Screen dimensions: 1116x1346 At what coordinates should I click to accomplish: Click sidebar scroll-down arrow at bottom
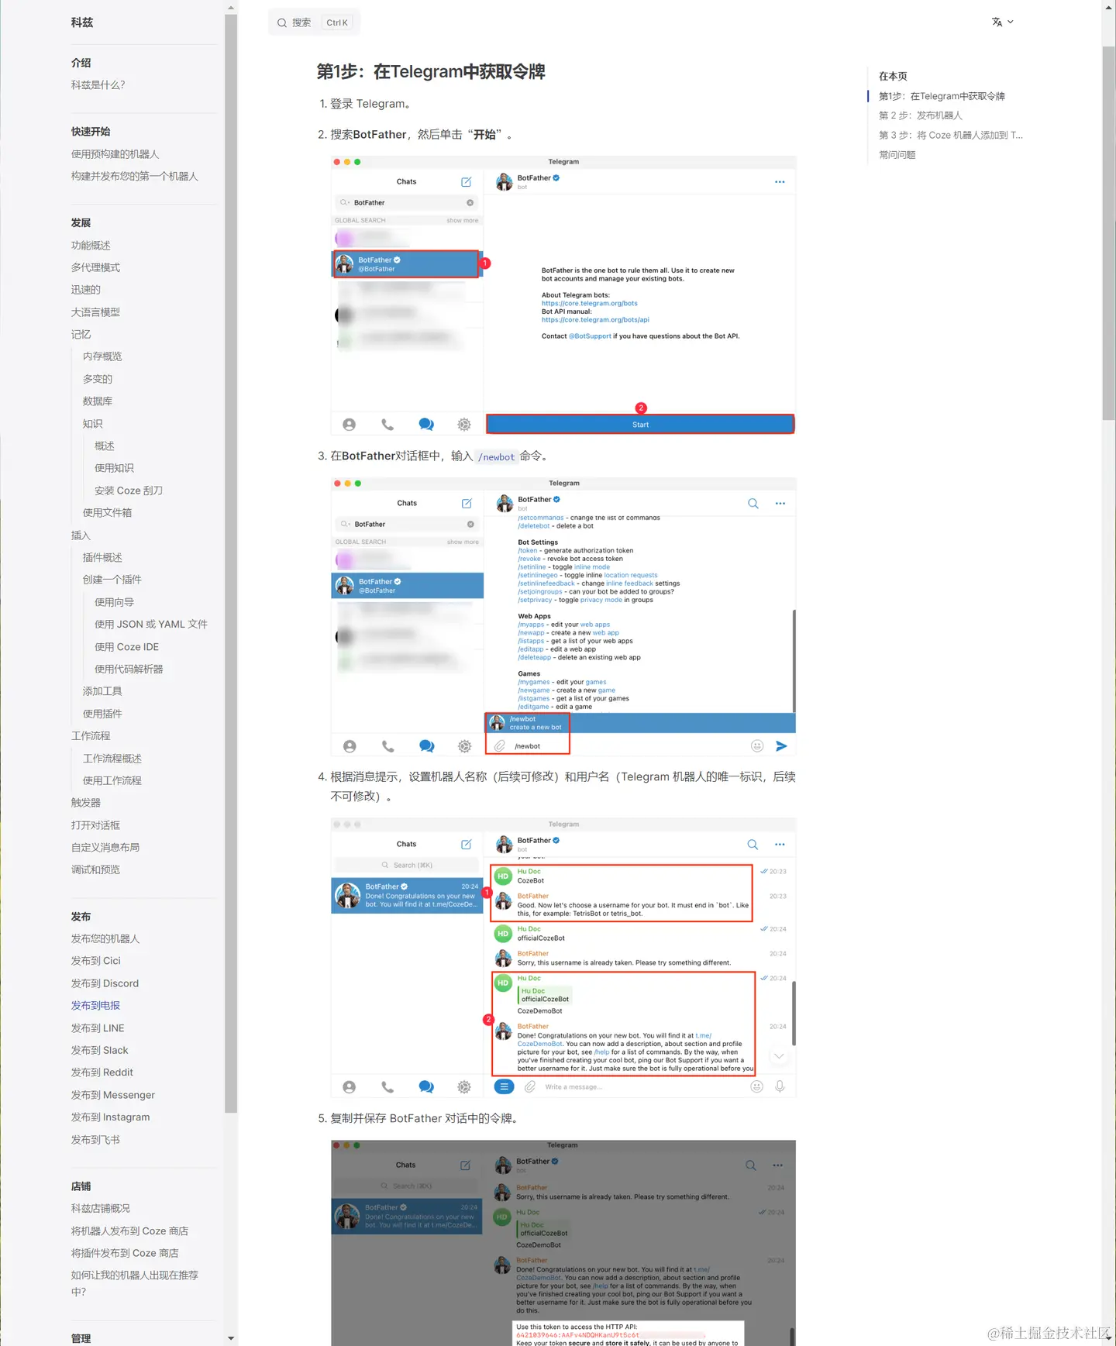(x=231, y=1338)
